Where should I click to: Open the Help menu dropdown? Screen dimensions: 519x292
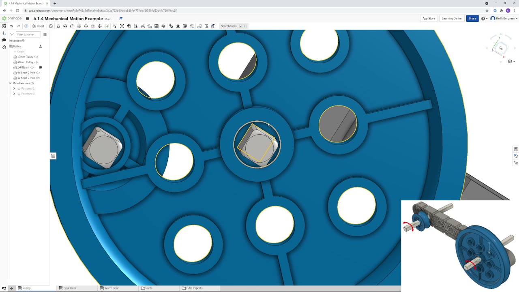point(484,19)
